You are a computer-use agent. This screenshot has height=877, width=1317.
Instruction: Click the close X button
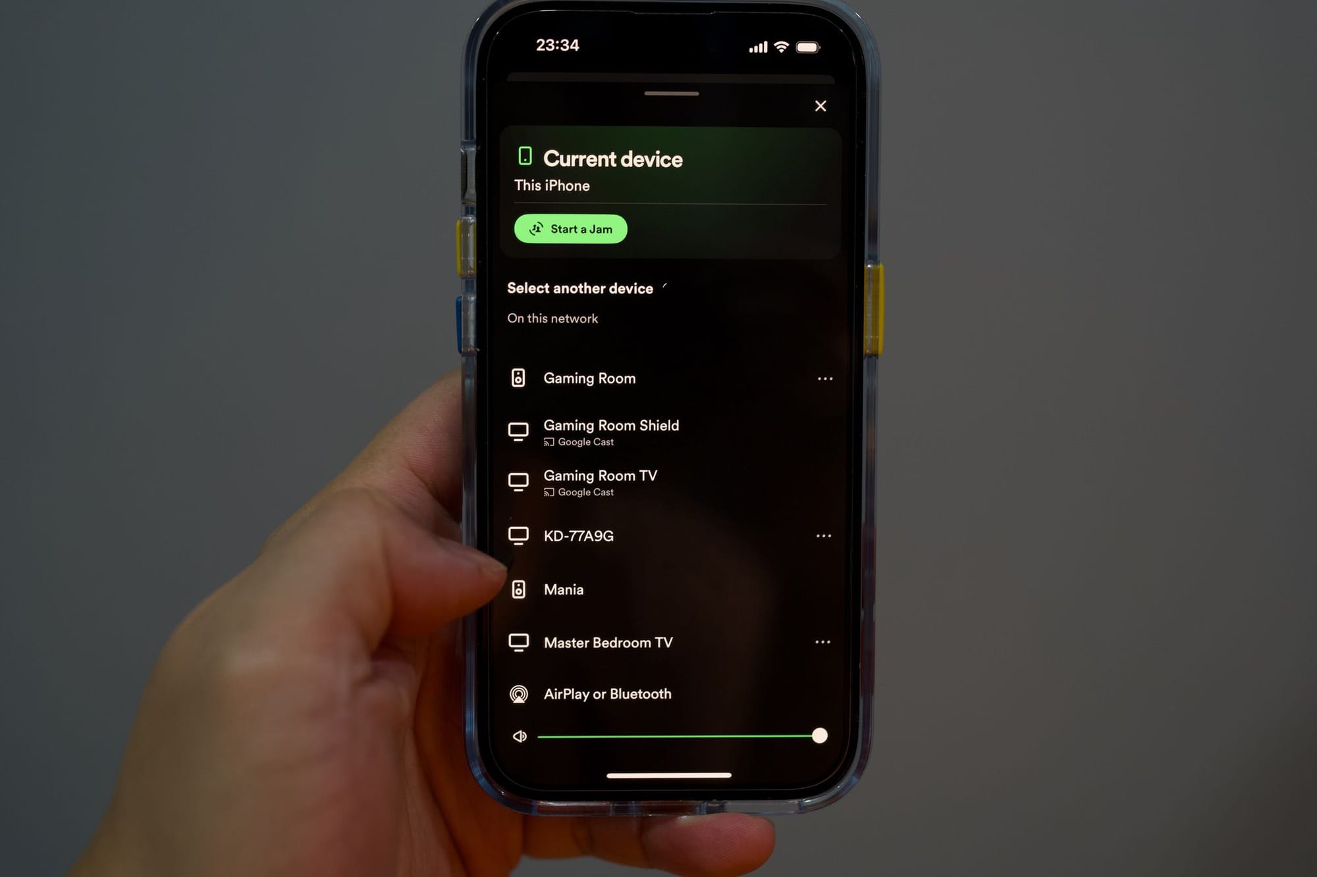[820, 107]
